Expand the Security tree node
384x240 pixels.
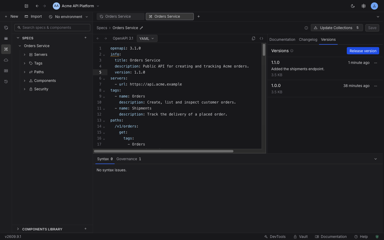(x=25, y=89)
